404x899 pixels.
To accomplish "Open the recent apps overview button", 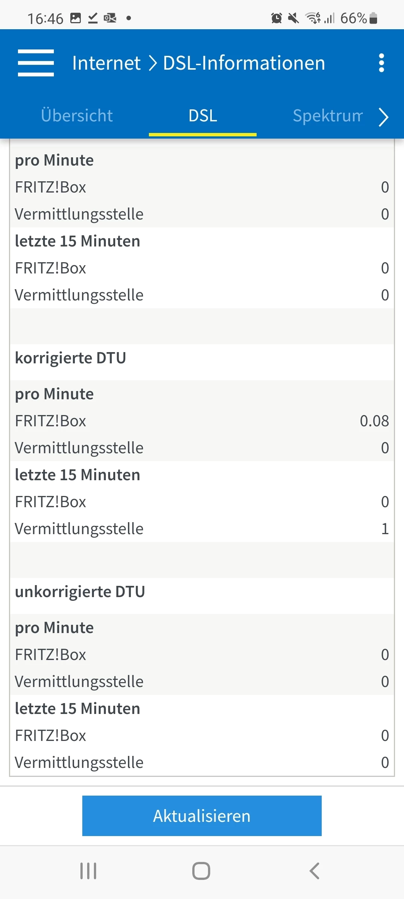I will 89,871.
